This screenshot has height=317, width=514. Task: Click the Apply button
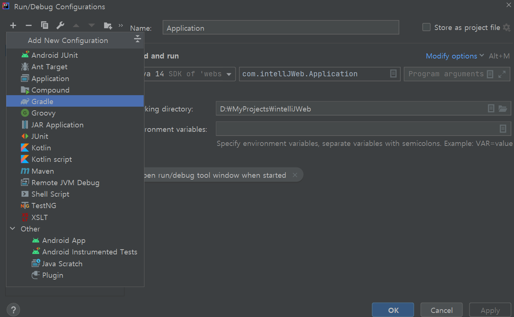click(x=490, y=310)
